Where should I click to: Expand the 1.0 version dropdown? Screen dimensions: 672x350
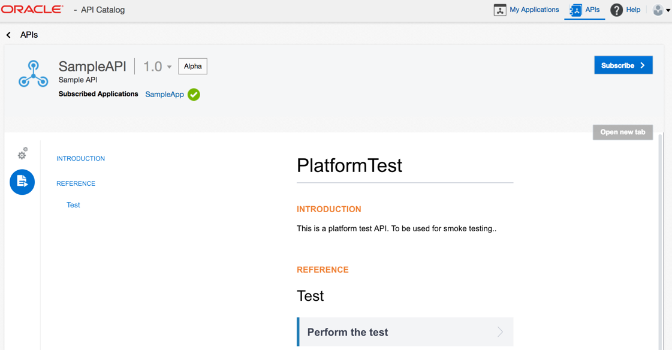pyautogui.click(x=158, y=67)
